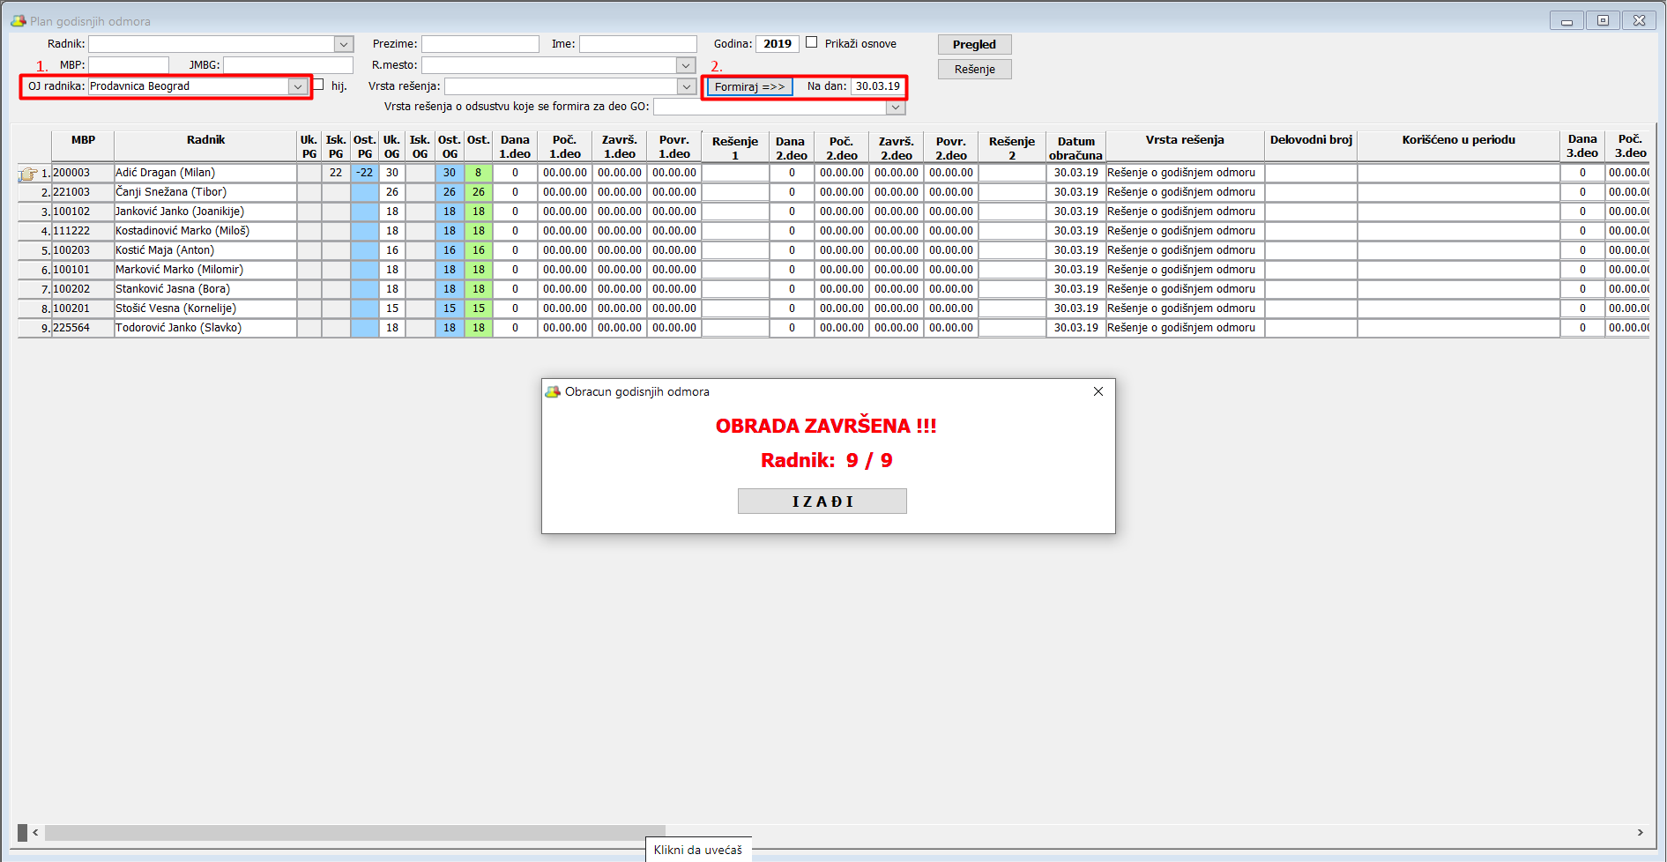Click the dialog title bar icon

click(553, 391)
